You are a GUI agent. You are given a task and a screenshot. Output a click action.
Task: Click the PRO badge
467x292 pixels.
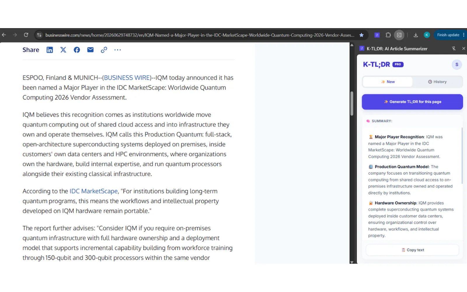pyautogui.click(x=398, y=65)
